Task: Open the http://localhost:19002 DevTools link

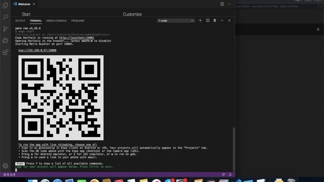Action: click(x=76, y=38)
